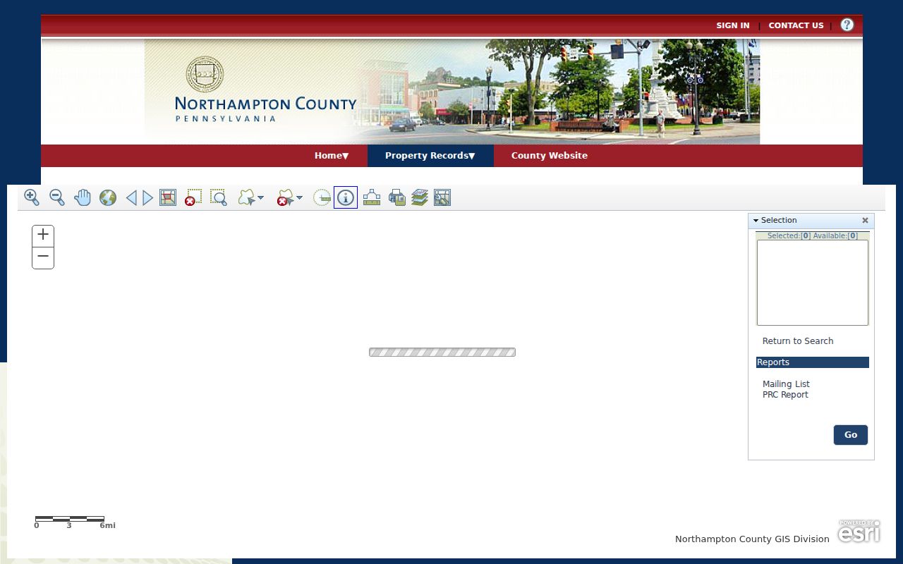Click the full extent globe icon
This screenshot has width=903, height=564.
pyautogui.click(x=108, y=198)
